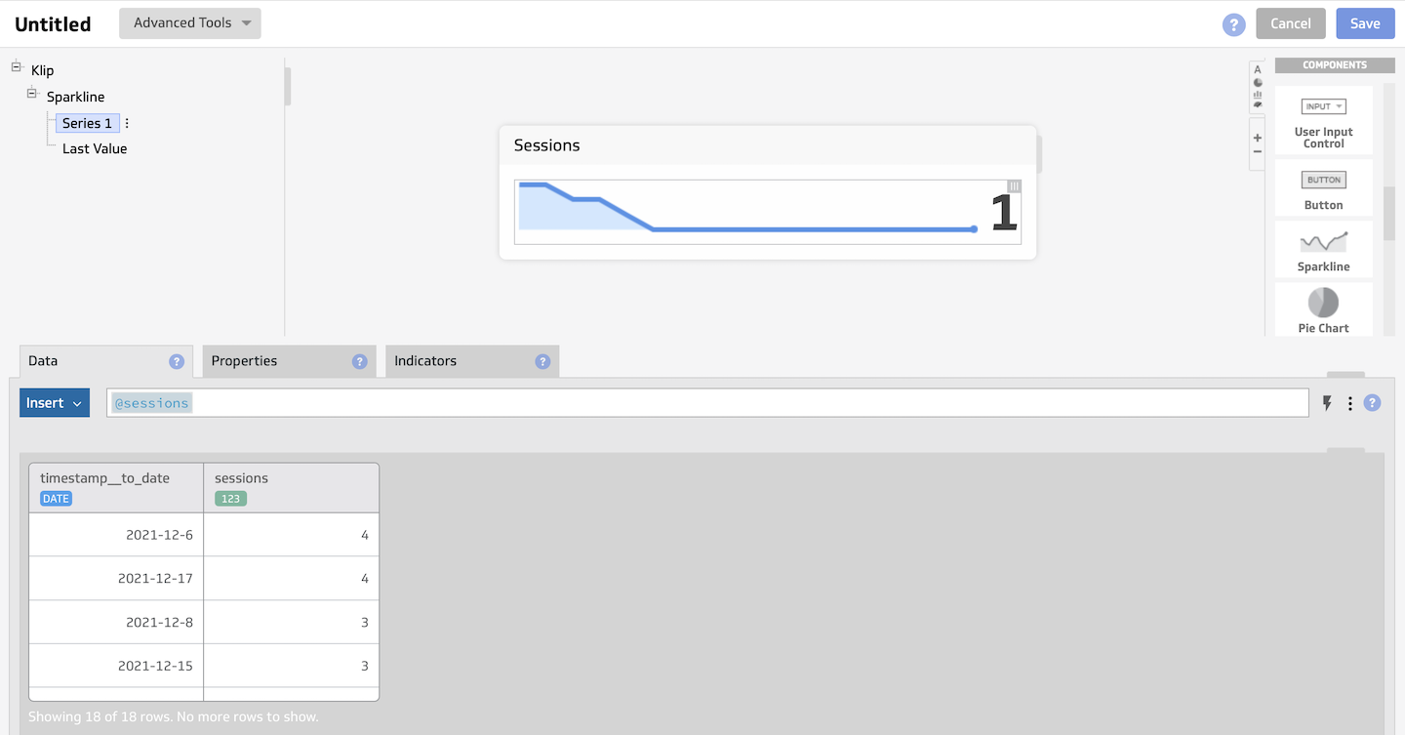Click the formula input field
This screenshot has width=1405, height=735.
(x=707, y=403)
